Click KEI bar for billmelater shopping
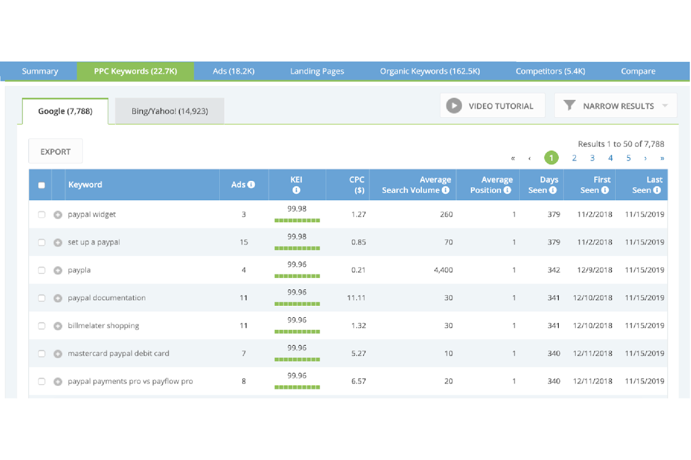This screenshot has width=691, height=460. point(297,332)
